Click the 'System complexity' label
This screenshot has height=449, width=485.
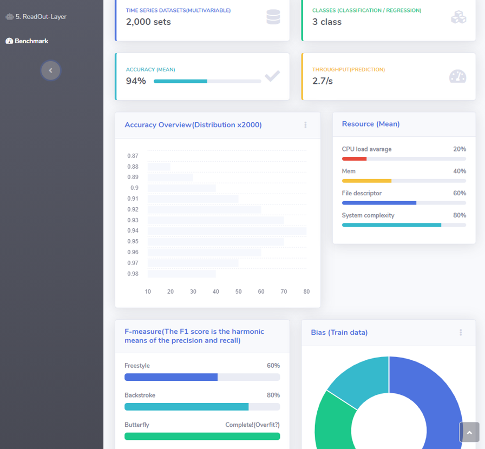click(x=368, y=215)
